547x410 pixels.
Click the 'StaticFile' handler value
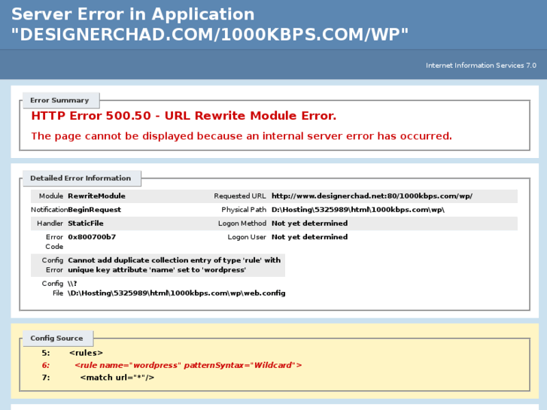point(86,223)
